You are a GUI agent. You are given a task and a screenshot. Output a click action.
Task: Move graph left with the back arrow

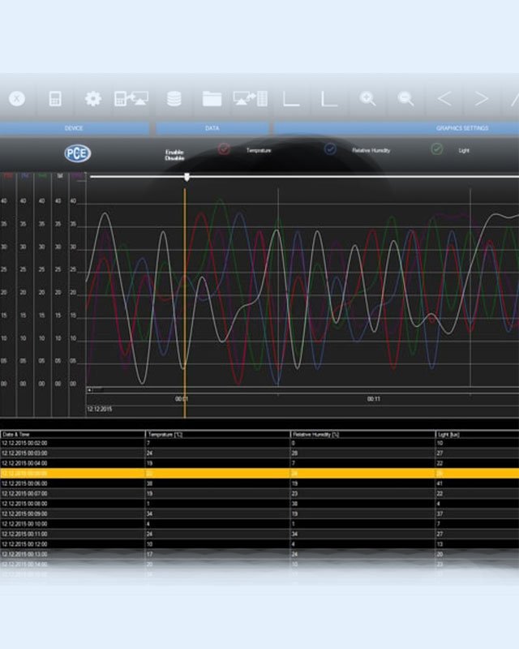point(444,98)
